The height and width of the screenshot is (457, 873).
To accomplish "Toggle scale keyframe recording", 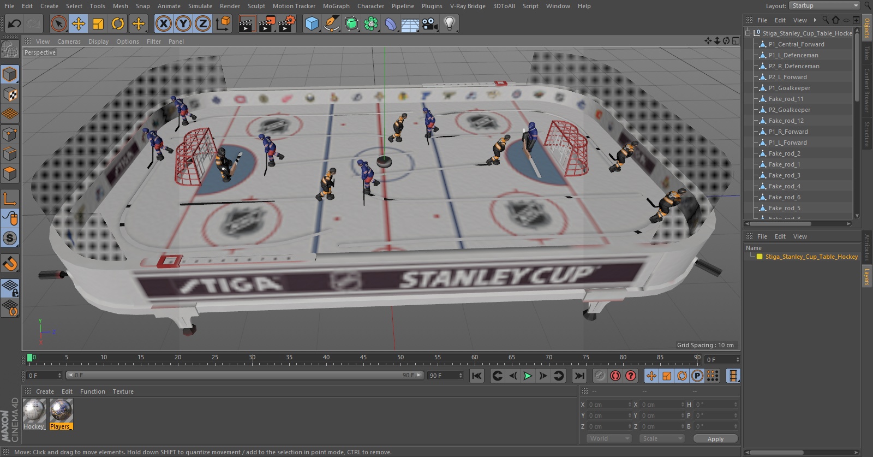I will (667, 376).
